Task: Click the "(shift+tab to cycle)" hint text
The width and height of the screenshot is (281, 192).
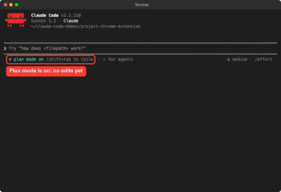Action: [x=70, y=59]
